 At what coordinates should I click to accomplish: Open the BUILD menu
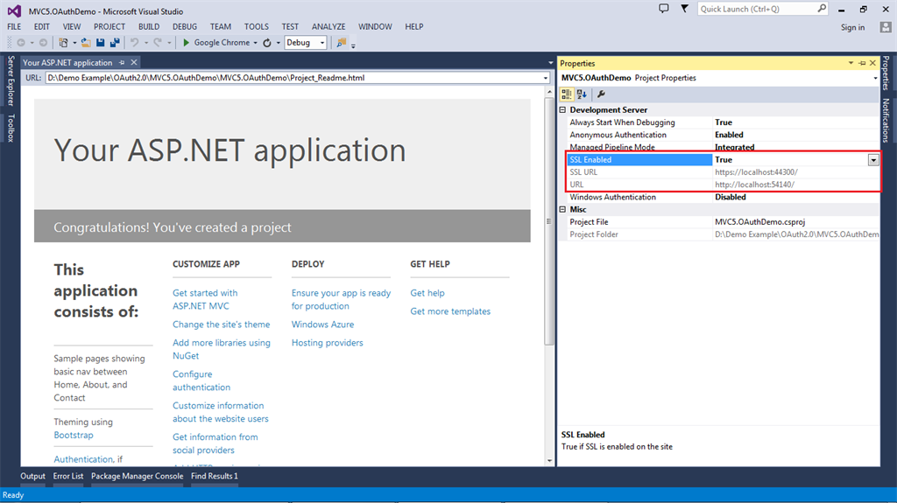point(149,27)
